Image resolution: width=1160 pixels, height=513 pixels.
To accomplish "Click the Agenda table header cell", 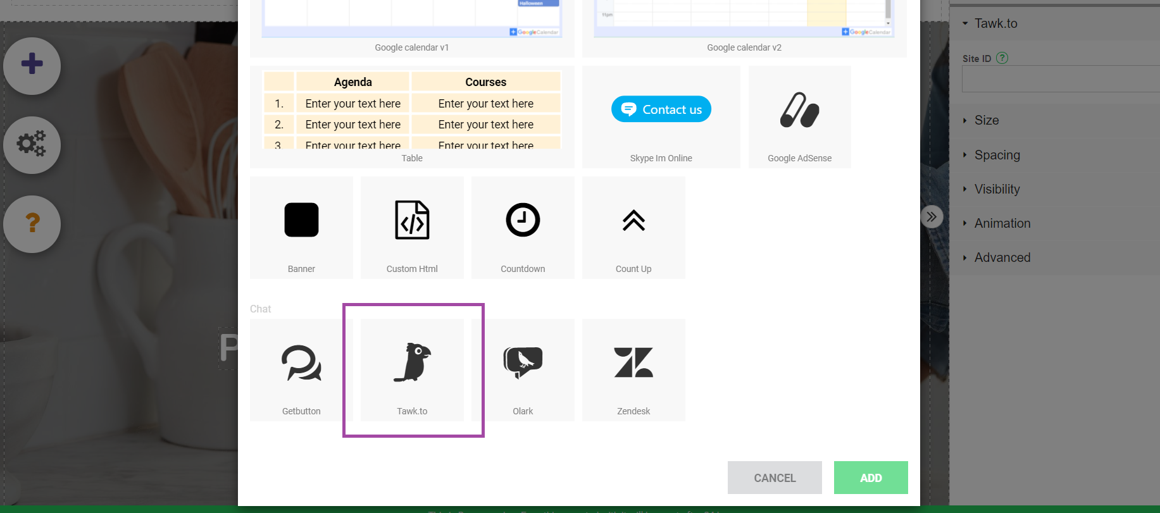I will [352, 82].
